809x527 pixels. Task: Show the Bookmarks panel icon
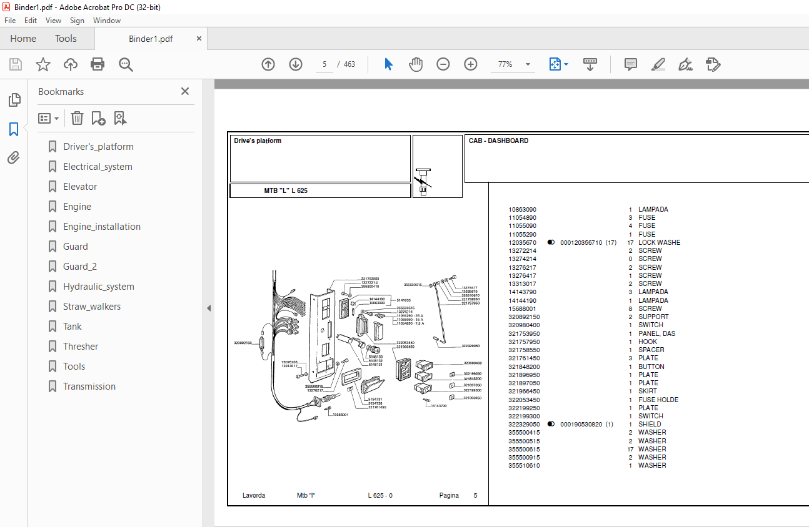14,129
